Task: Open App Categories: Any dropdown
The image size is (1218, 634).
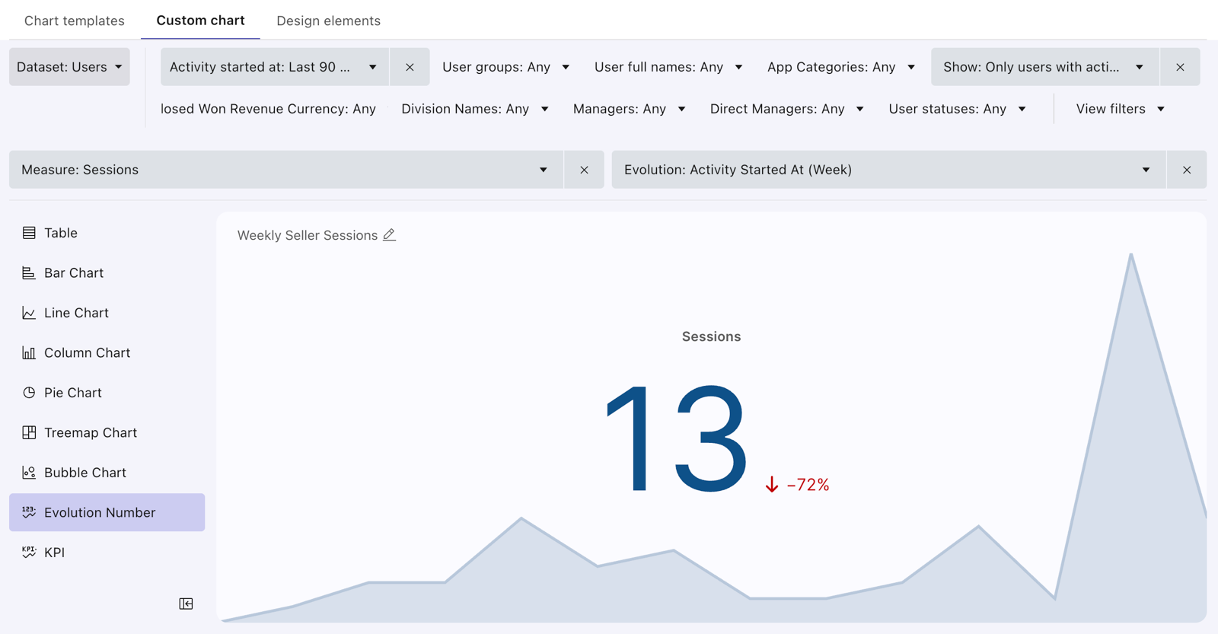Action: coord(841,67)
